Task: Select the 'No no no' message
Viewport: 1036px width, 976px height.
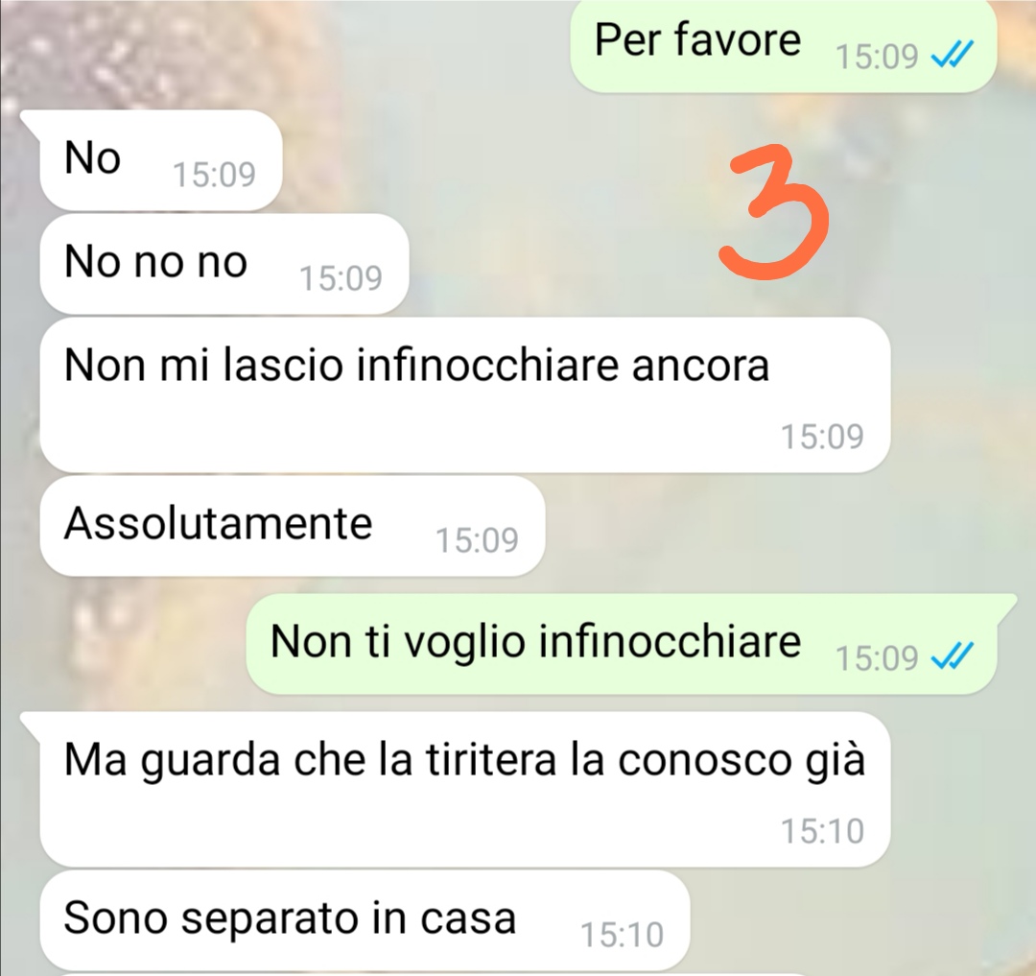Action: tap(224, 263)
